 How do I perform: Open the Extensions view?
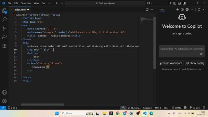[4, 46]
